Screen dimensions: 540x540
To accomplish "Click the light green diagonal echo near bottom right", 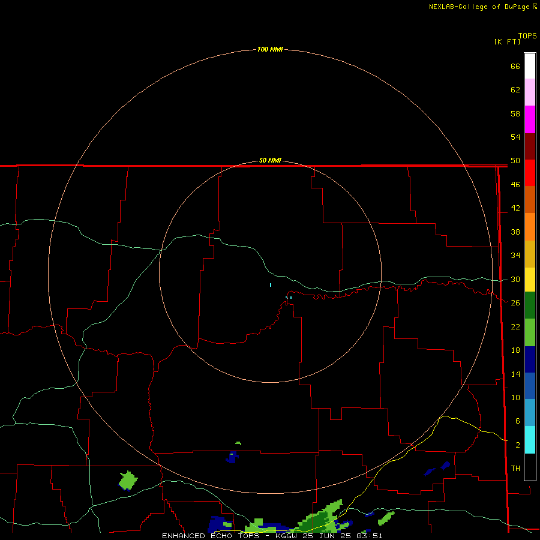I will (x=386, y=518).
